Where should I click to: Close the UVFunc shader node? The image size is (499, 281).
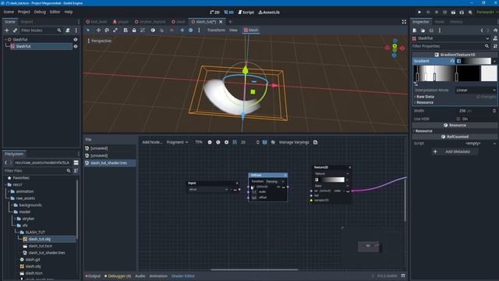coord(285,175)
